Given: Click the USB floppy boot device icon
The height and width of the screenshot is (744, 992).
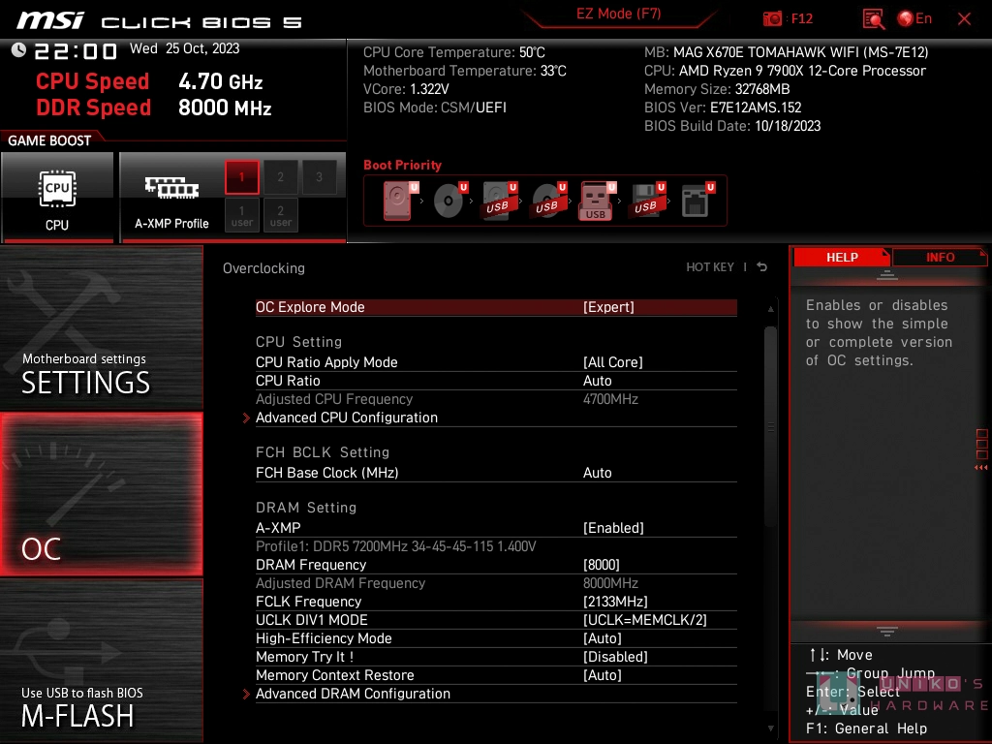Looking at the screenshot, I should (x=647, y=201).
